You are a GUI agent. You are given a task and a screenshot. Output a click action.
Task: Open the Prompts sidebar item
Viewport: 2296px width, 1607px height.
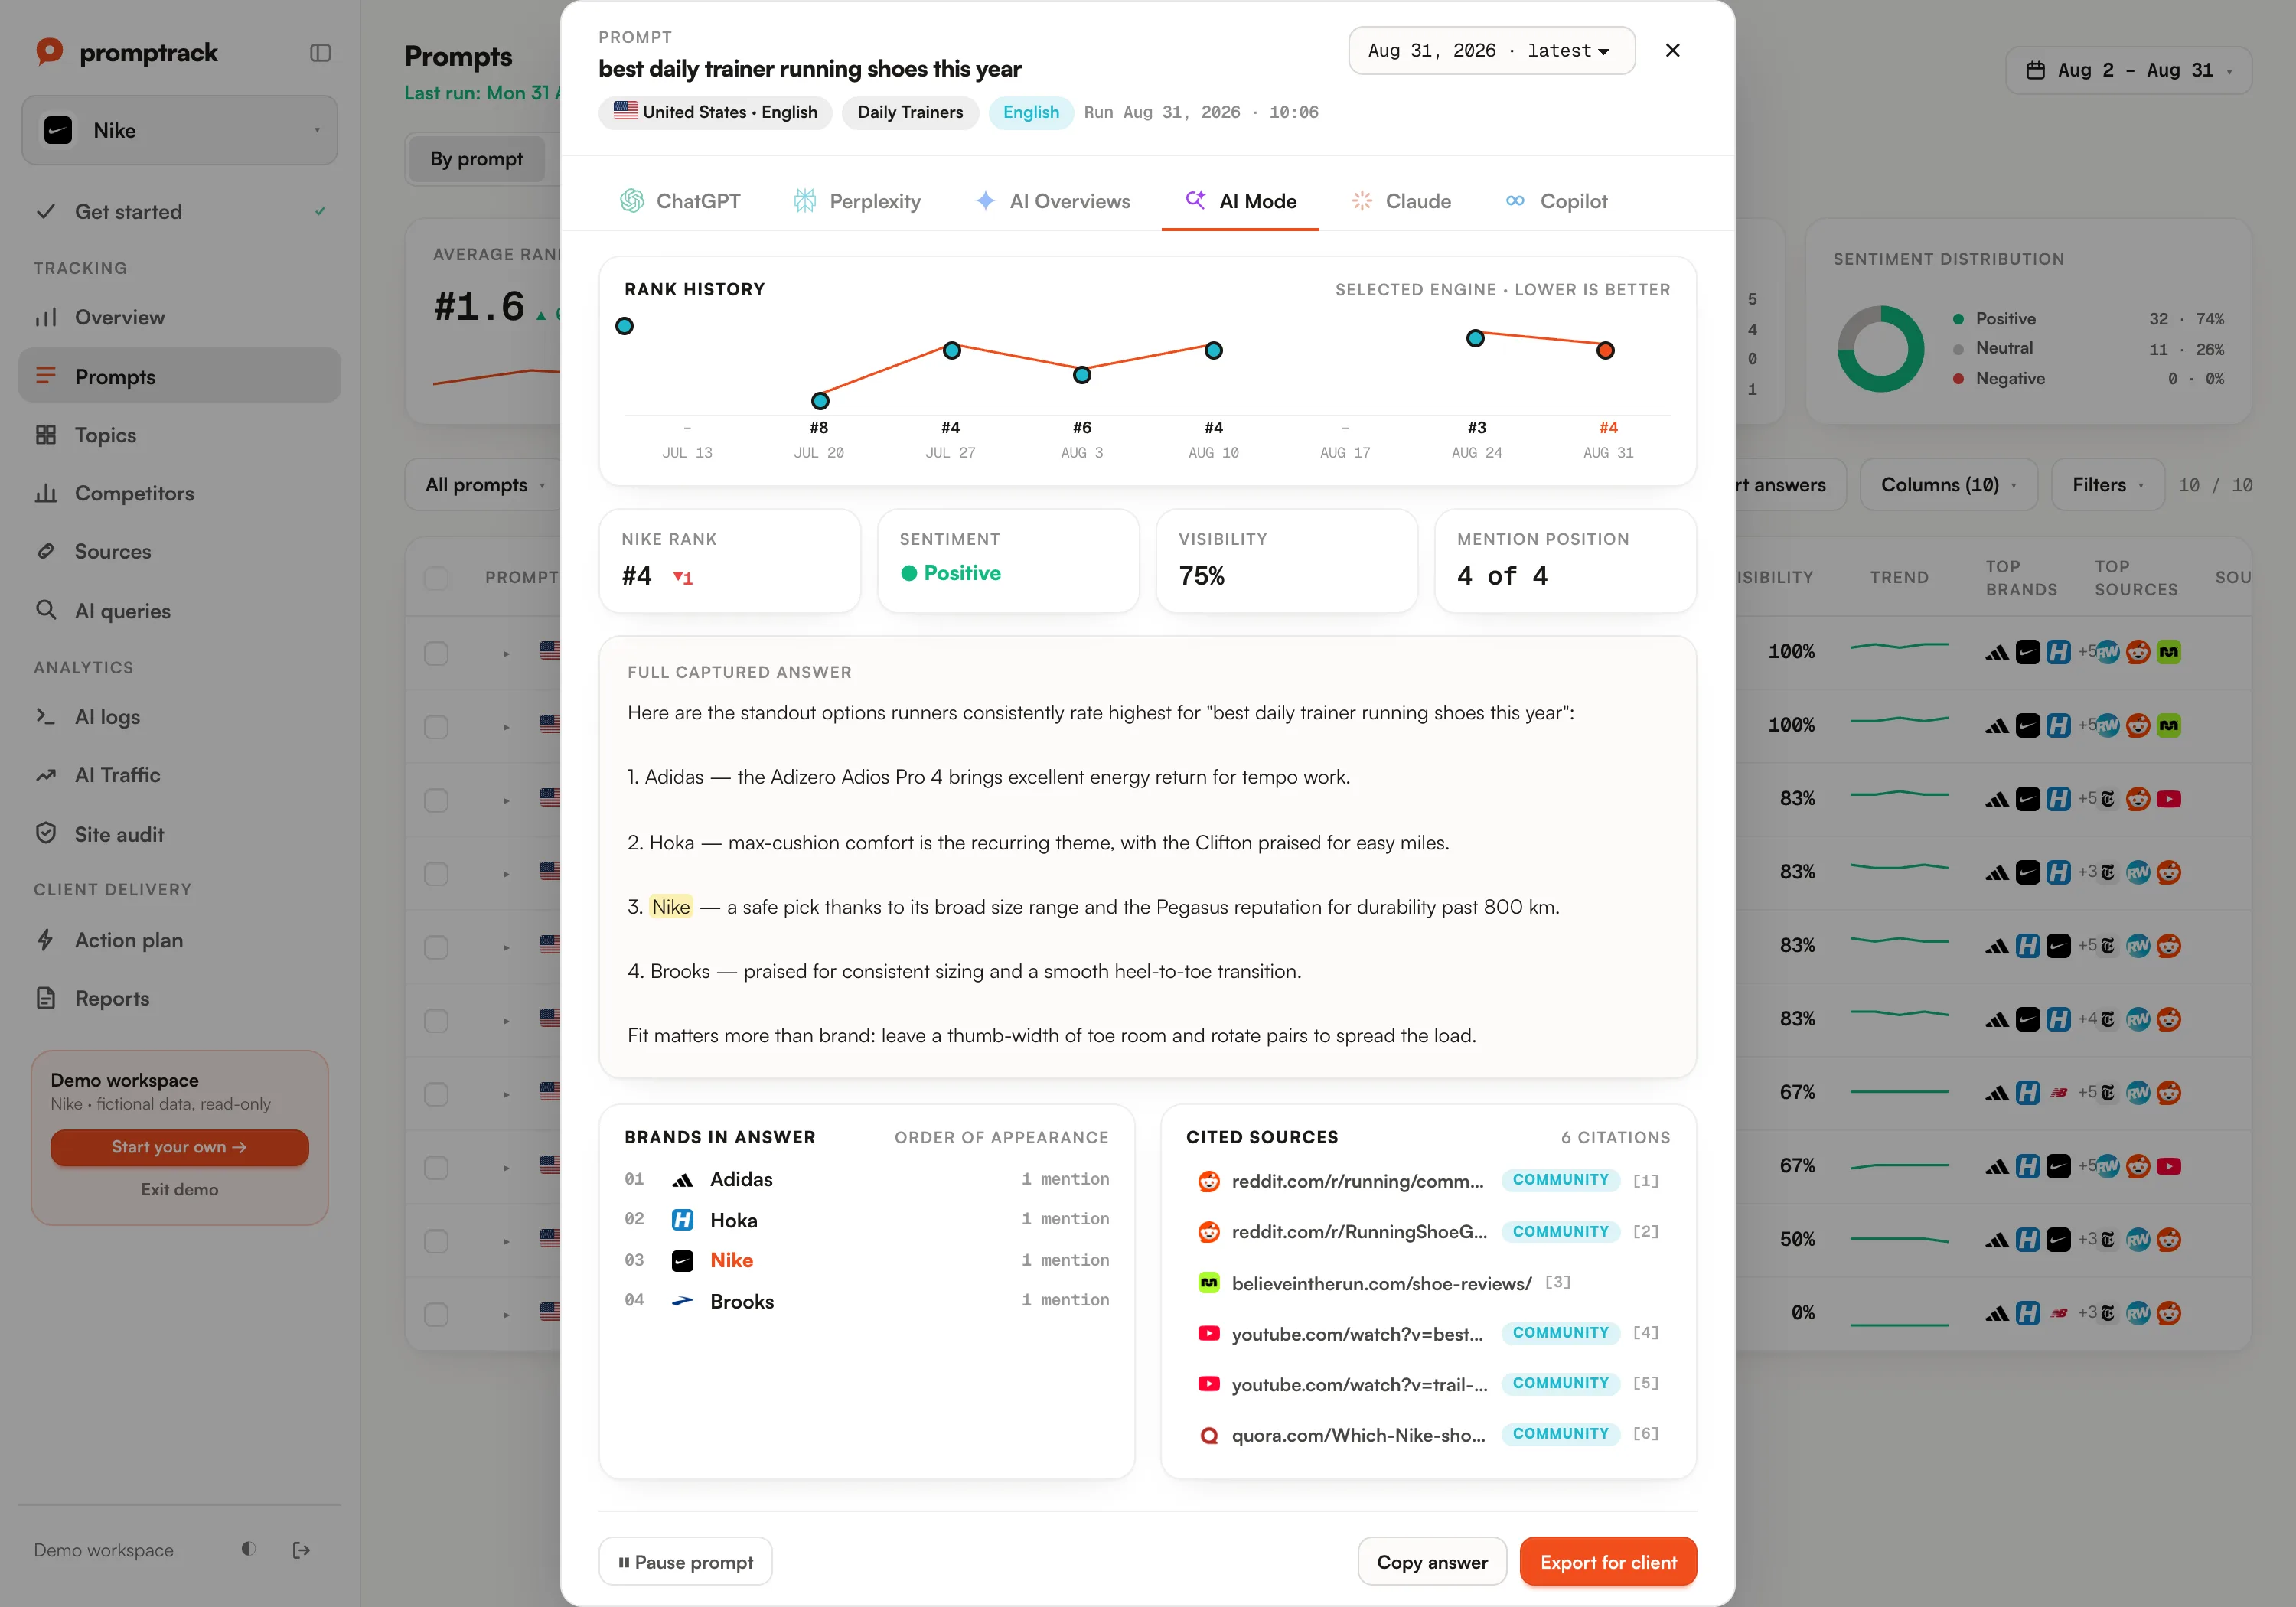(180, 376)
